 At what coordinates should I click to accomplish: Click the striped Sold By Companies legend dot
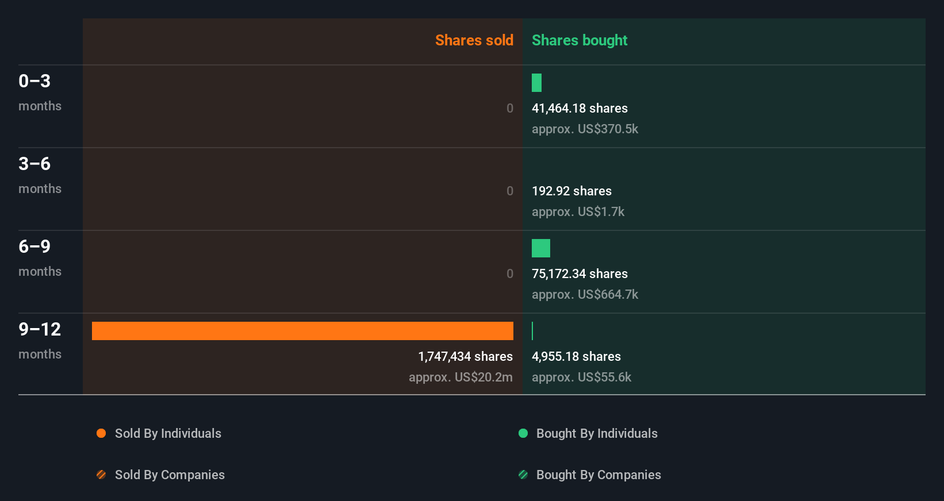(x=101, y=475)
